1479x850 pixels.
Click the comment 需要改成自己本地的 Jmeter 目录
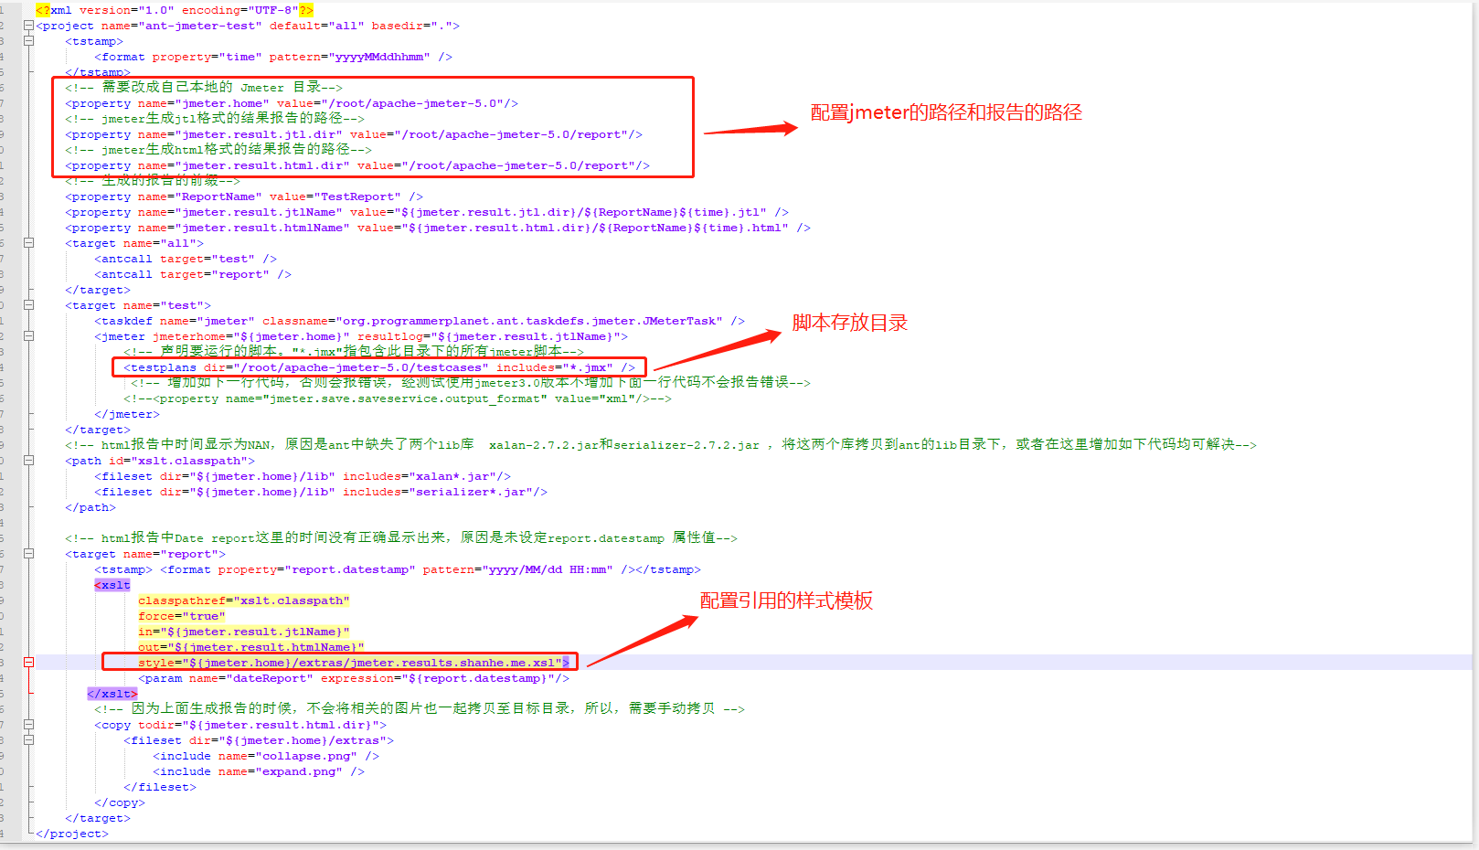point(204,88)
